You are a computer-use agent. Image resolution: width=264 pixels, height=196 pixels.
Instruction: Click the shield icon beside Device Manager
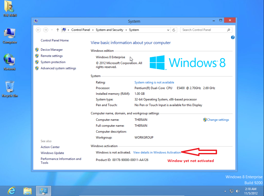[x=37, y=50]
